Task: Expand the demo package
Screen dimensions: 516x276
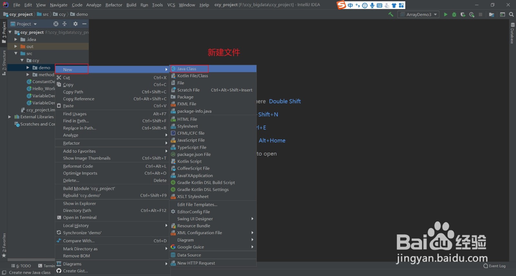Action: [x=28, y=68]
